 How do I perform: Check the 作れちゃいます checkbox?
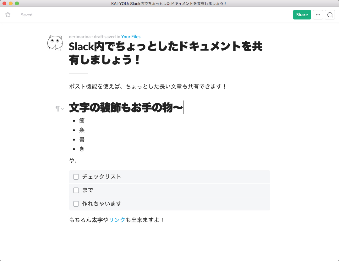76,204
